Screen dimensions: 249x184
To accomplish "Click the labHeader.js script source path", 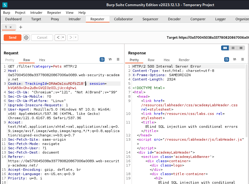I will click(x=203, y=140).
